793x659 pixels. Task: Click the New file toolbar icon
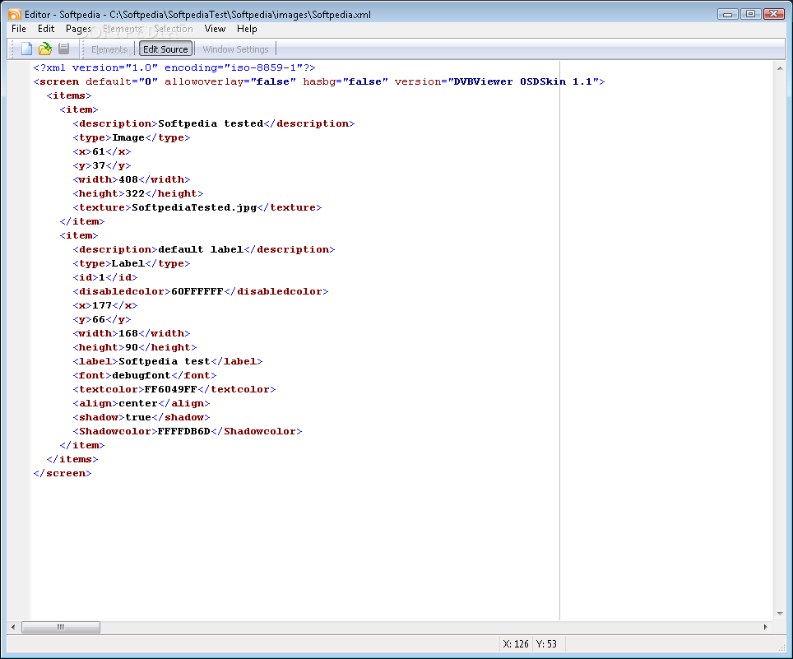[27, 49]
